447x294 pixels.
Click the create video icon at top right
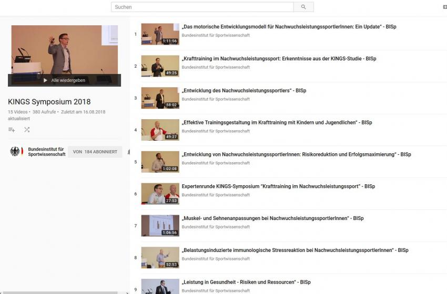tap(445, 7)
